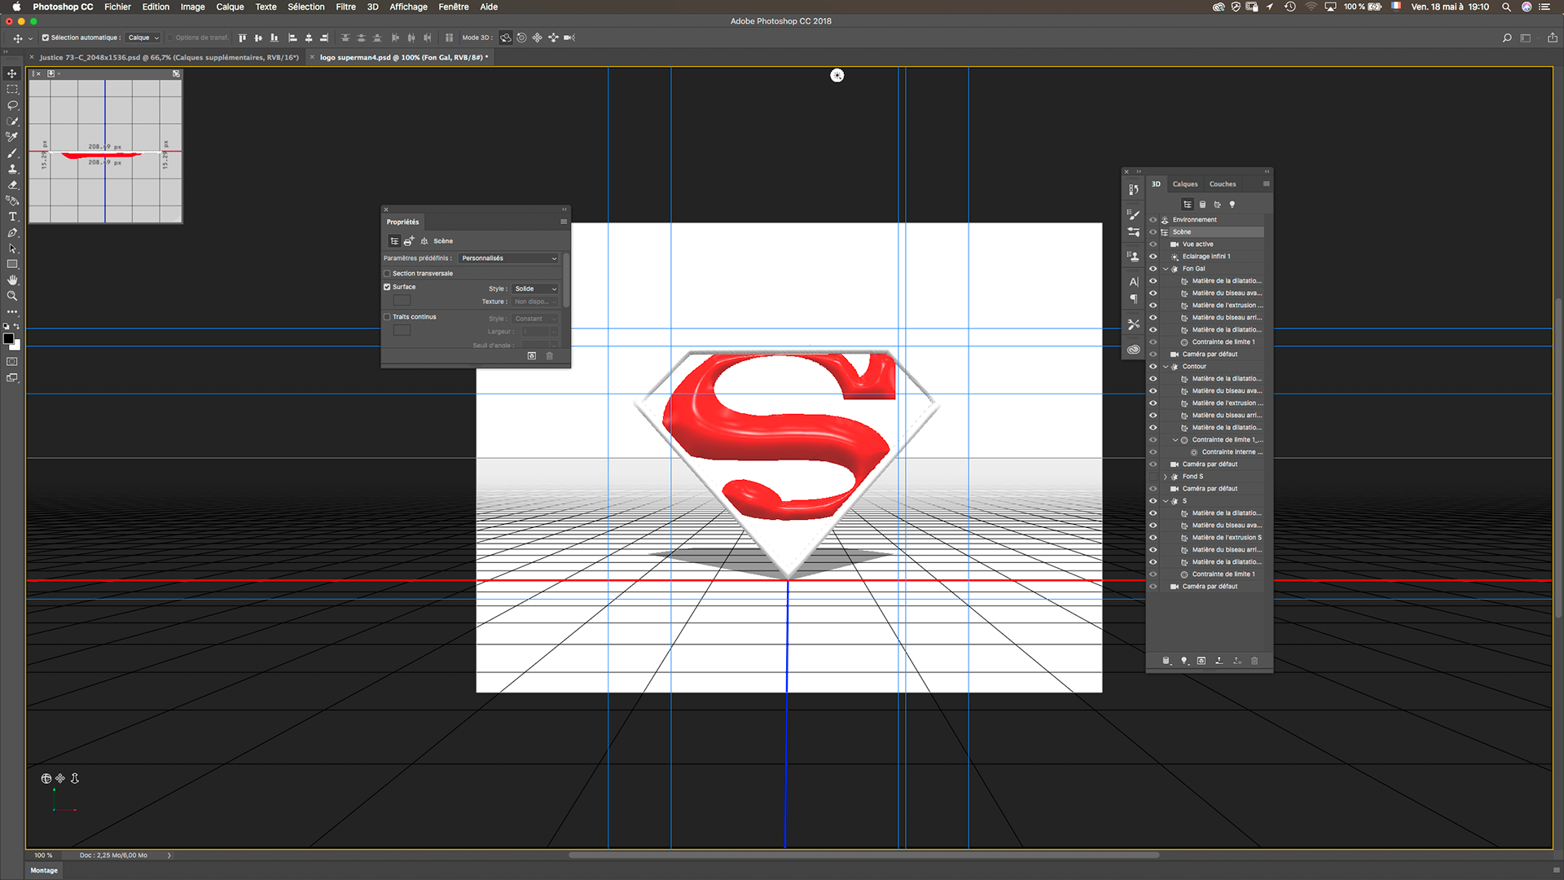This screenshot has height=880, width=1564.
Task: Click the foreground color swatch
Action: click(x=8, y=338)
